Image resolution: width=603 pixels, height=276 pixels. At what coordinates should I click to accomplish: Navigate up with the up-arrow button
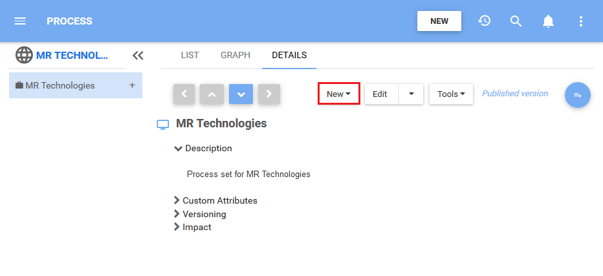(x=212, y=94)
